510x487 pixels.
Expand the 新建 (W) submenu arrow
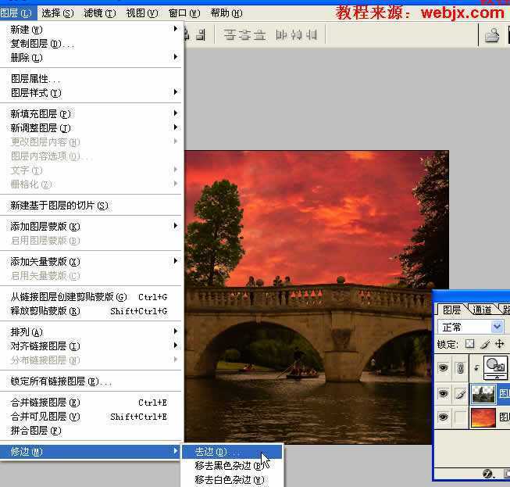pyautogui.click(x=175, y=29)
